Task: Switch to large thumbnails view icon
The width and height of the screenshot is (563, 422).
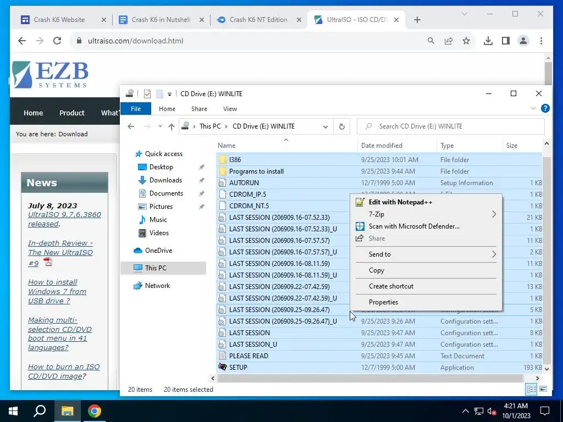Action: click(543, 390)
